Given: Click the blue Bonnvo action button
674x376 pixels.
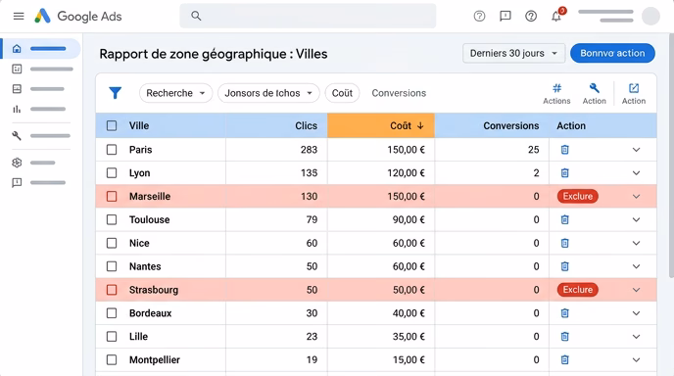Looking at the screenshot, I should tap(612, 53).
